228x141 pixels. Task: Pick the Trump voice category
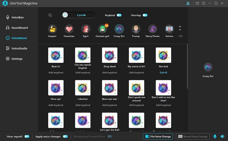point(136,29)
